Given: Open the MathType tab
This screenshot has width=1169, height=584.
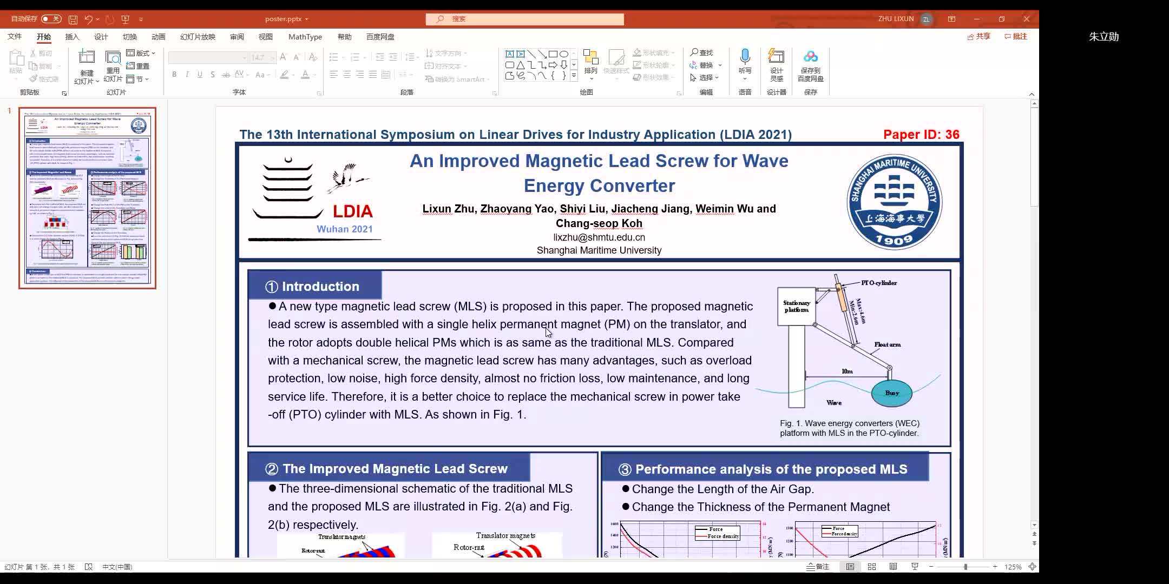Looking at the screenshot, I should (x=305, y=37).
